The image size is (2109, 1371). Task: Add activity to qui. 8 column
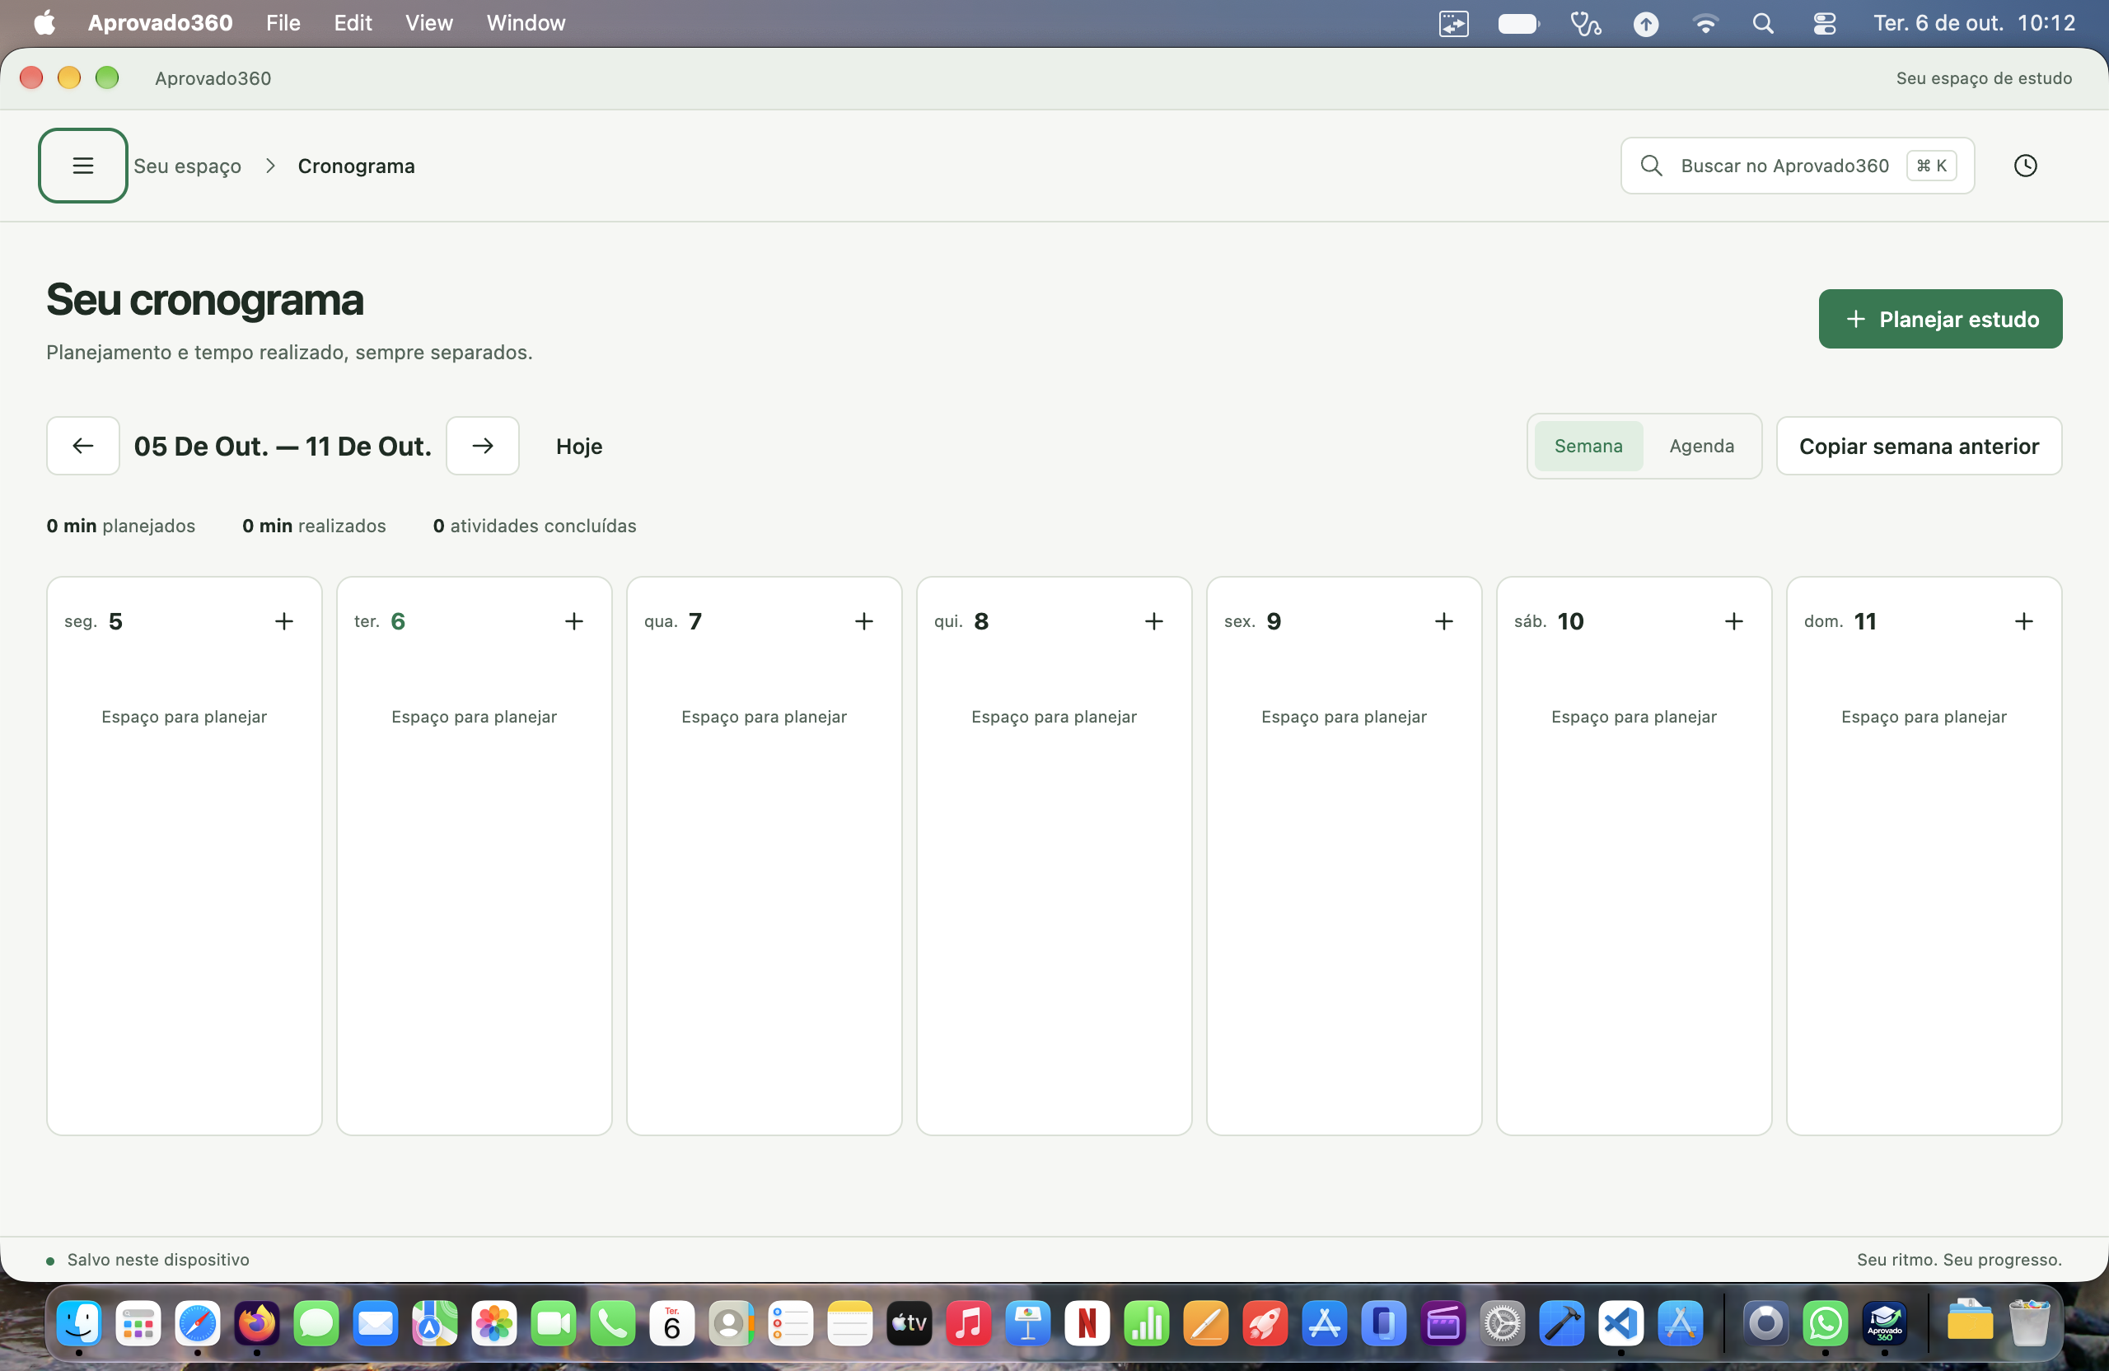coord(1153,621)
